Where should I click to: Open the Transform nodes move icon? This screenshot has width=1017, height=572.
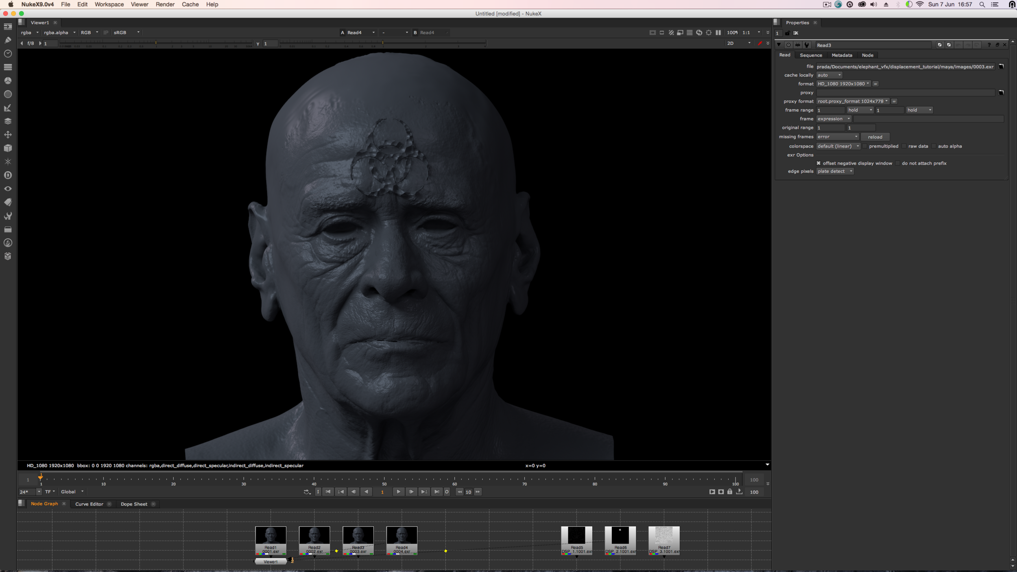8,135
